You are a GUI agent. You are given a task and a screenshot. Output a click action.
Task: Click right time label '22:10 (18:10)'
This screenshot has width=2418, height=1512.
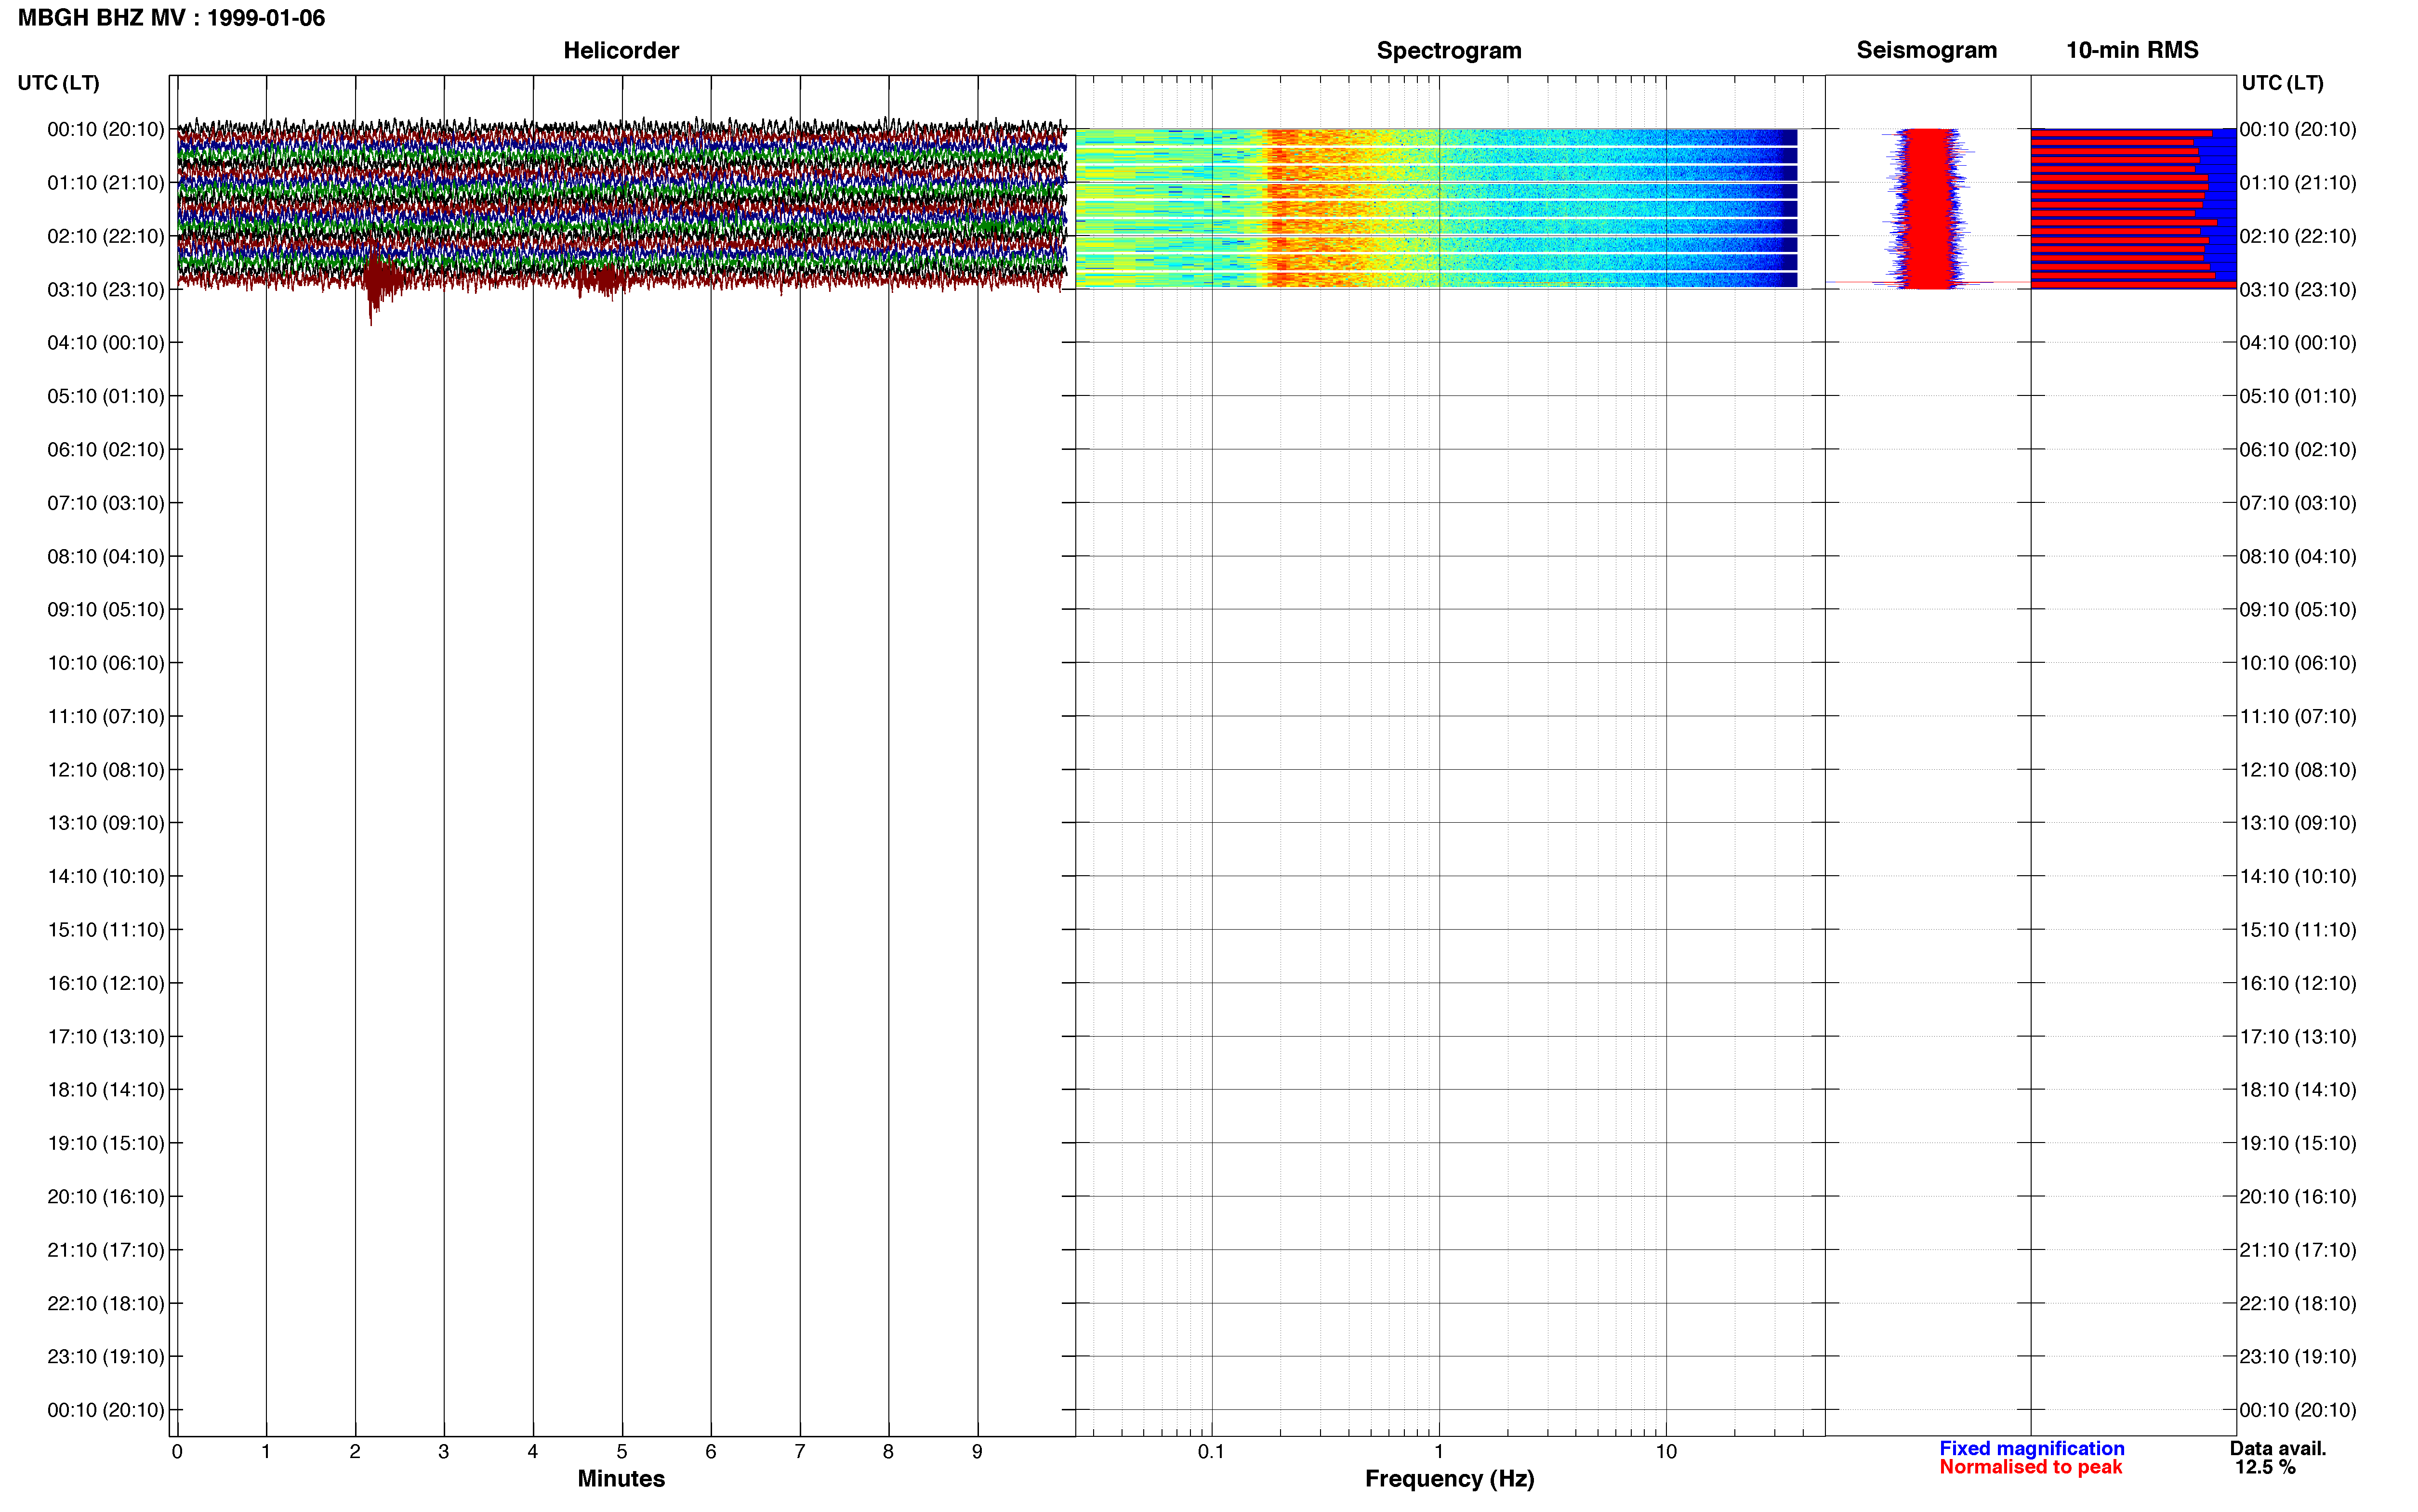point(2298,1304)
